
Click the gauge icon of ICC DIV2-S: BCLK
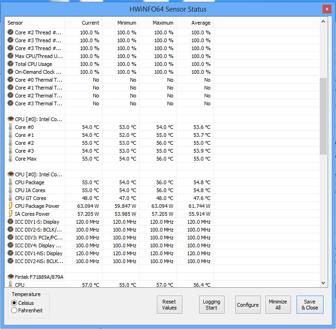(10, 229)
